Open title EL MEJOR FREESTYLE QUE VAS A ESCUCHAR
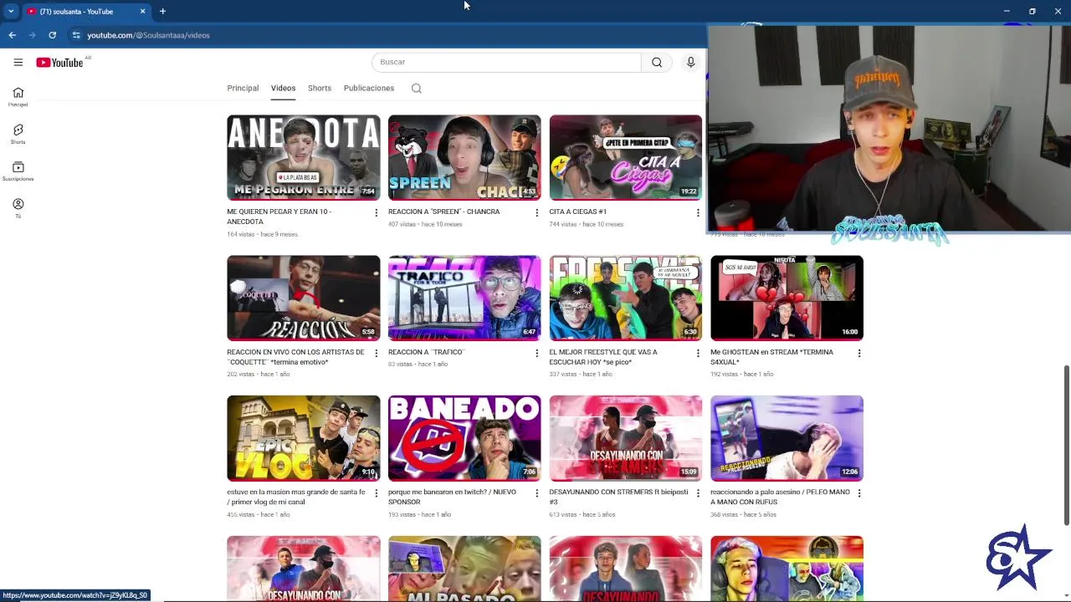This screenshot has width=1071, height=602. (603, 357)
